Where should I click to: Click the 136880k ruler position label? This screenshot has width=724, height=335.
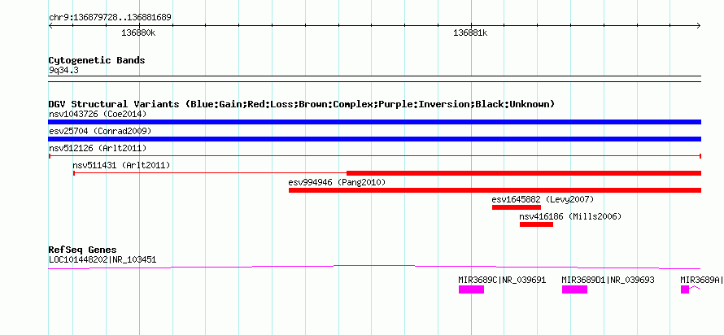[x=138, y=33]
